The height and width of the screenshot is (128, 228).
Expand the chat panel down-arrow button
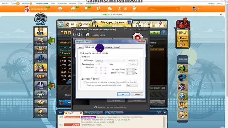[x=165, y=113]
